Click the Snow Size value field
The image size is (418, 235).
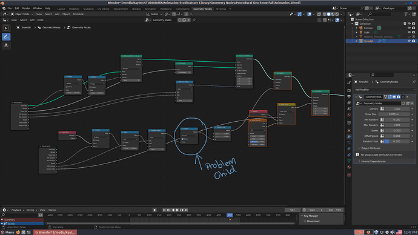click(x=394, y=114)
